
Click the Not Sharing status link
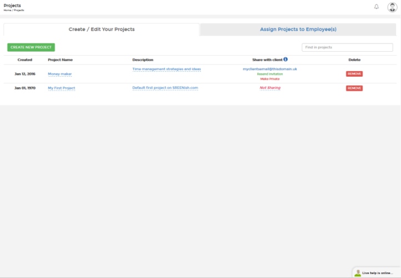(x=270, y=88)
